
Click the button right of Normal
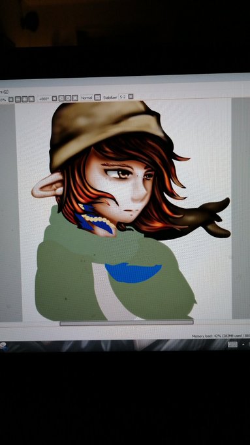(97, 98)
